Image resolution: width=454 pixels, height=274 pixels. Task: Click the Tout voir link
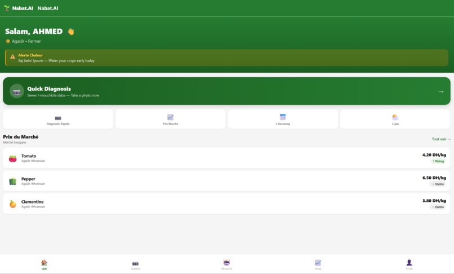click(441, 139)
